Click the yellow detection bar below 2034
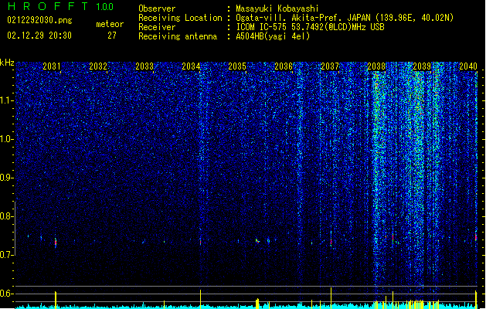The height and width of the screenshot is (309, 486). tap(201, 299)
